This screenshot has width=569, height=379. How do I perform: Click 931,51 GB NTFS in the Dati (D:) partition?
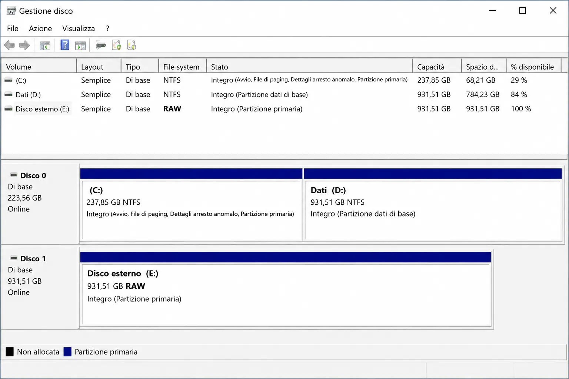[337, 202]
